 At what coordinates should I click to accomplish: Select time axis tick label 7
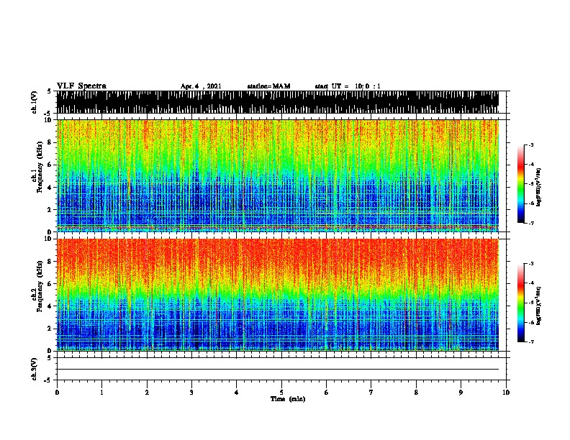(x=371, y=393)
